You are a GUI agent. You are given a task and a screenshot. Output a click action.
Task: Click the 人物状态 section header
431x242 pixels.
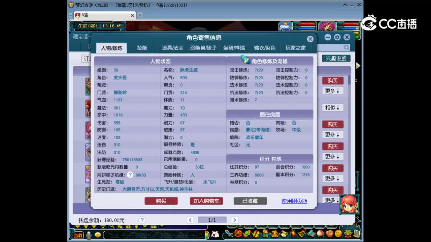point(160,61)
